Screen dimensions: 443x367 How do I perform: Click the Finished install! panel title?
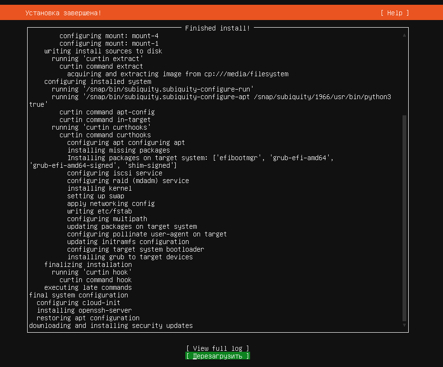tap(218, 28)
